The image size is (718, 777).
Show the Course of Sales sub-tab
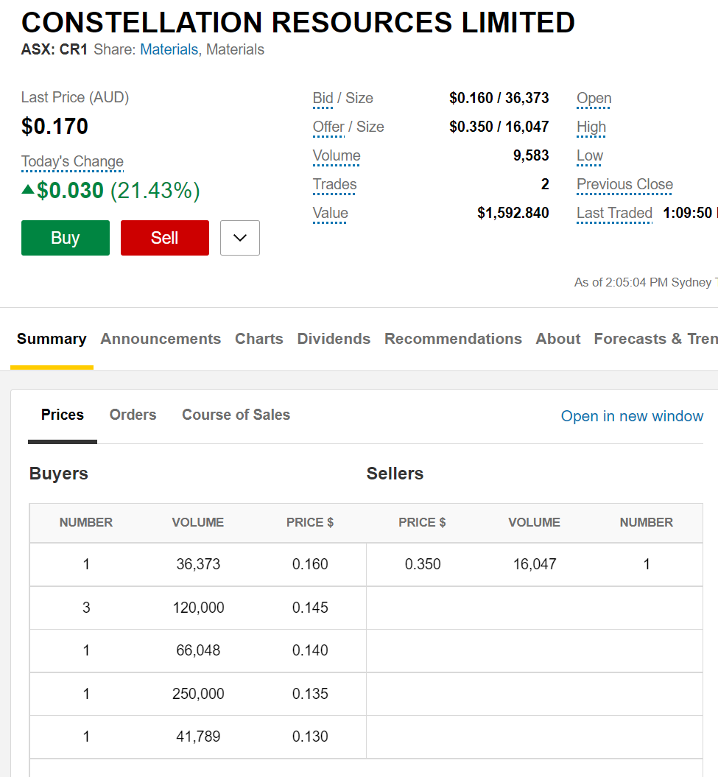pyautogui.click(x=236, y=415)
